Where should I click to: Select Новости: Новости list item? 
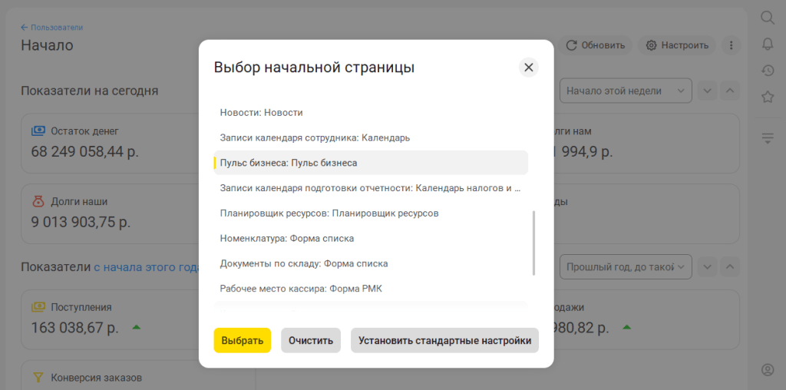coord(262,113)
